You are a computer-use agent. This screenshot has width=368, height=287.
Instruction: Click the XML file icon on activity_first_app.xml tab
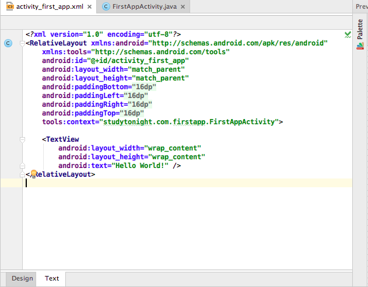click(10, 6)
